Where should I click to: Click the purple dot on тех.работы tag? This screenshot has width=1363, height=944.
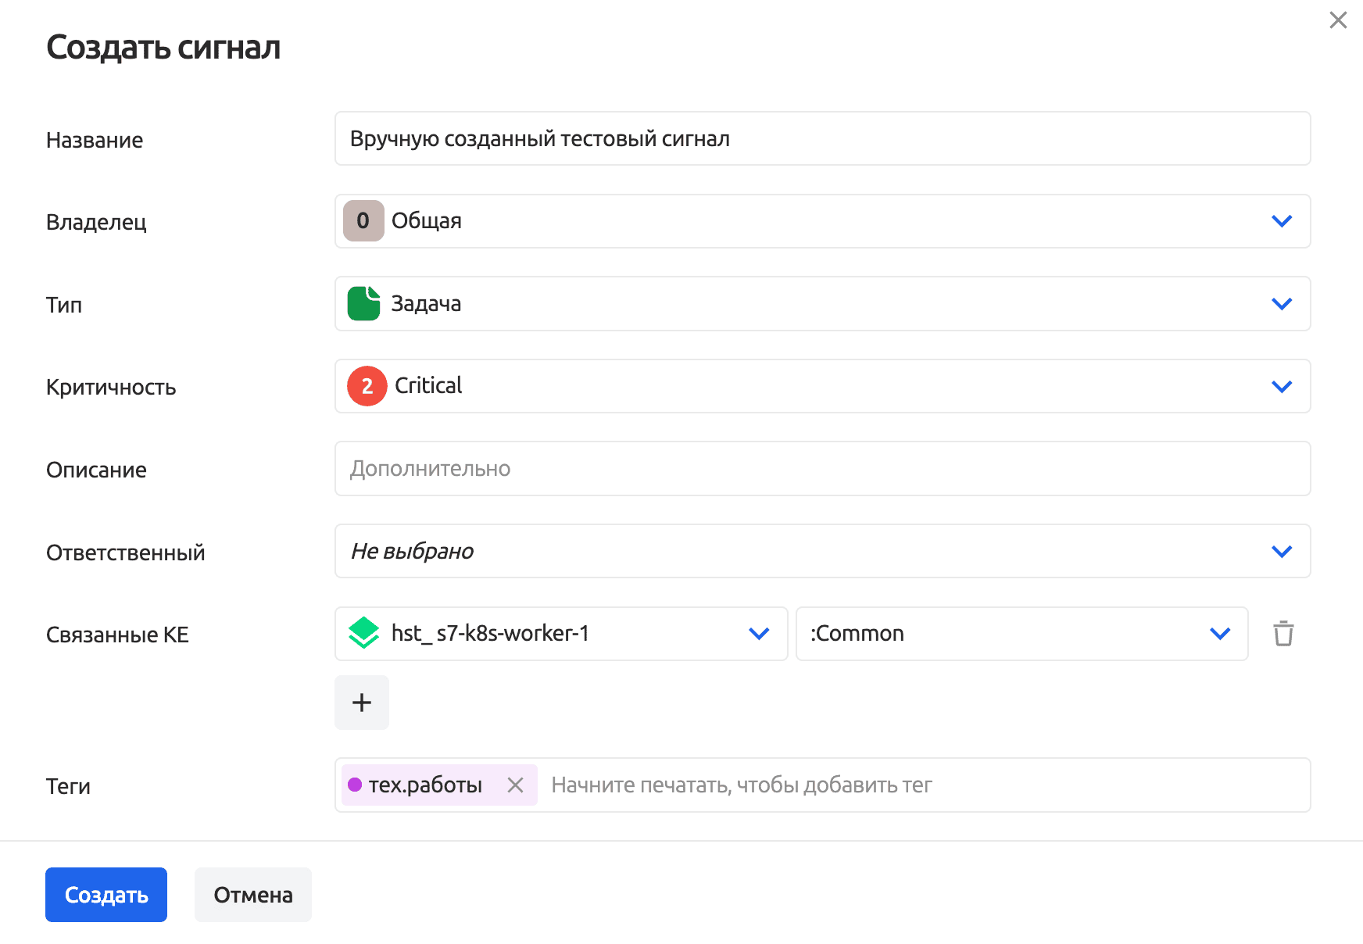pos(355,785)
